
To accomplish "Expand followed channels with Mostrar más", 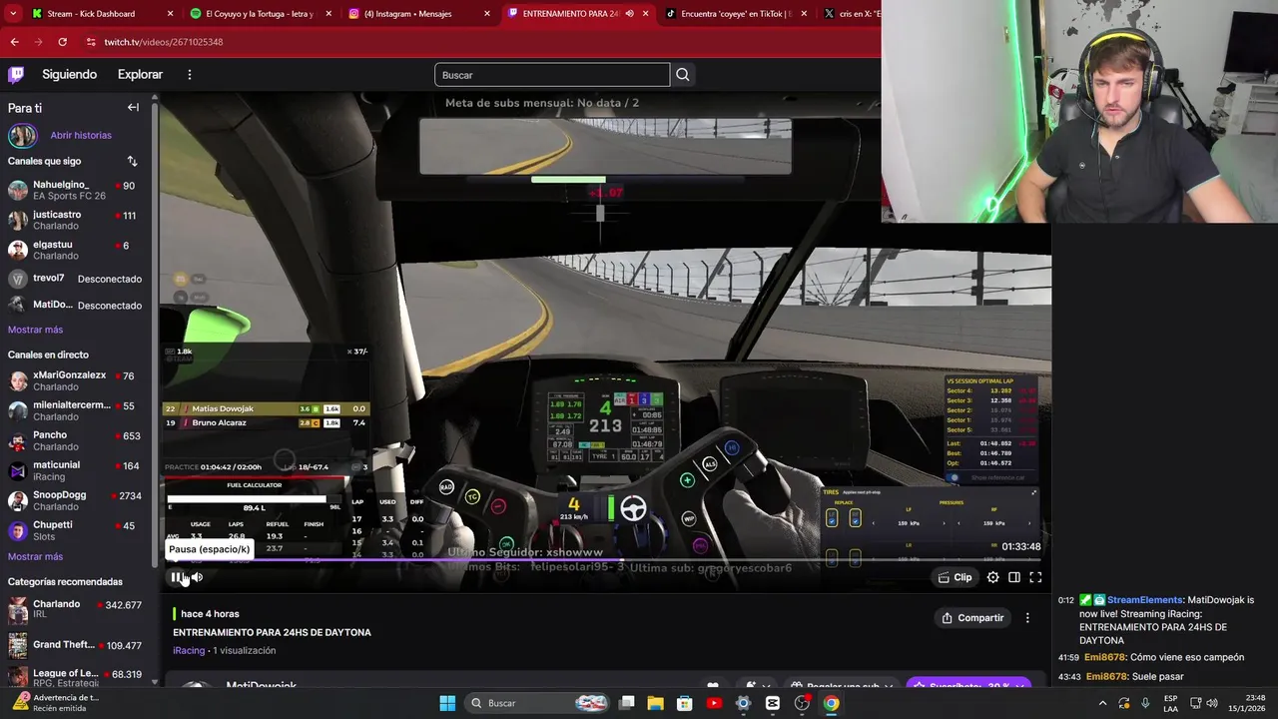I will tap(35, 330).
